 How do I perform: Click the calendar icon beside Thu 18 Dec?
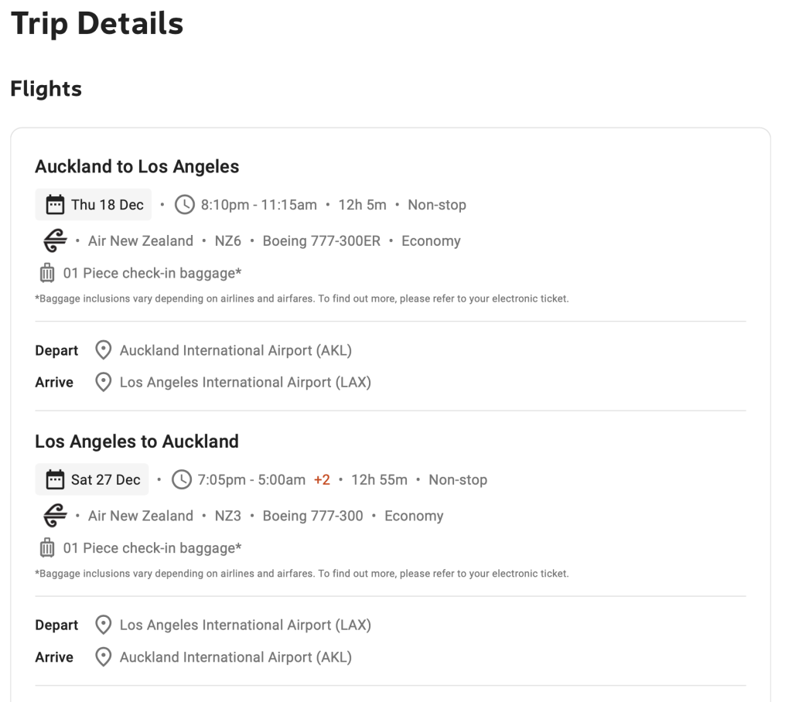click(55, 205)
